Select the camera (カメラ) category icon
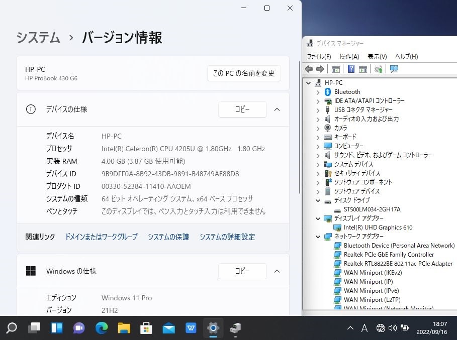Screen dimensions: 457x340 [328, 128]
